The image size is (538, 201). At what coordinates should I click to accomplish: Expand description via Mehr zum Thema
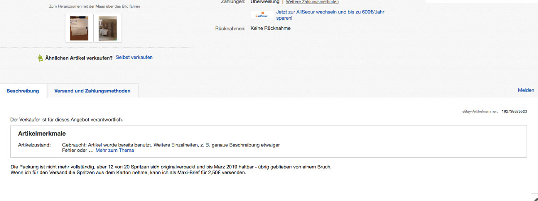click(115, 150)
